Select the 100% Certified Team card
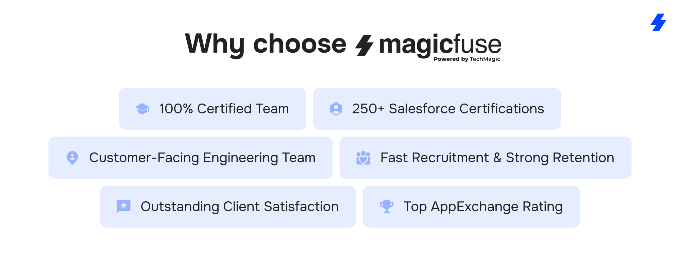680x255 pixels. 213,109
